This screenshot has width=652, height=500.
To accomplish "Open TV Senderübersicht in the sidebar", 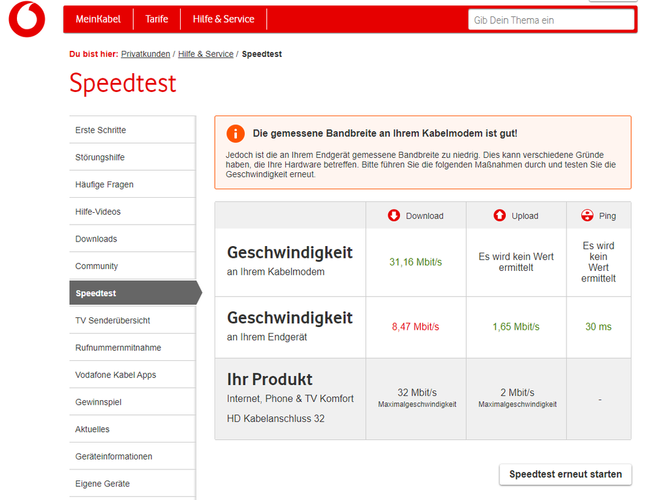I will pyautogui.click(x=132, y=320).
